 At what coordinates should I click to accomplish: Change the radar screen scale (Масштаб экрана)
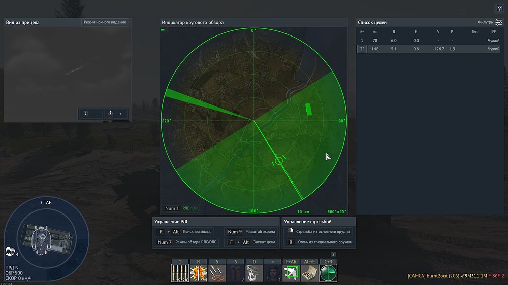pyautogui.click(x=251, y=232)
